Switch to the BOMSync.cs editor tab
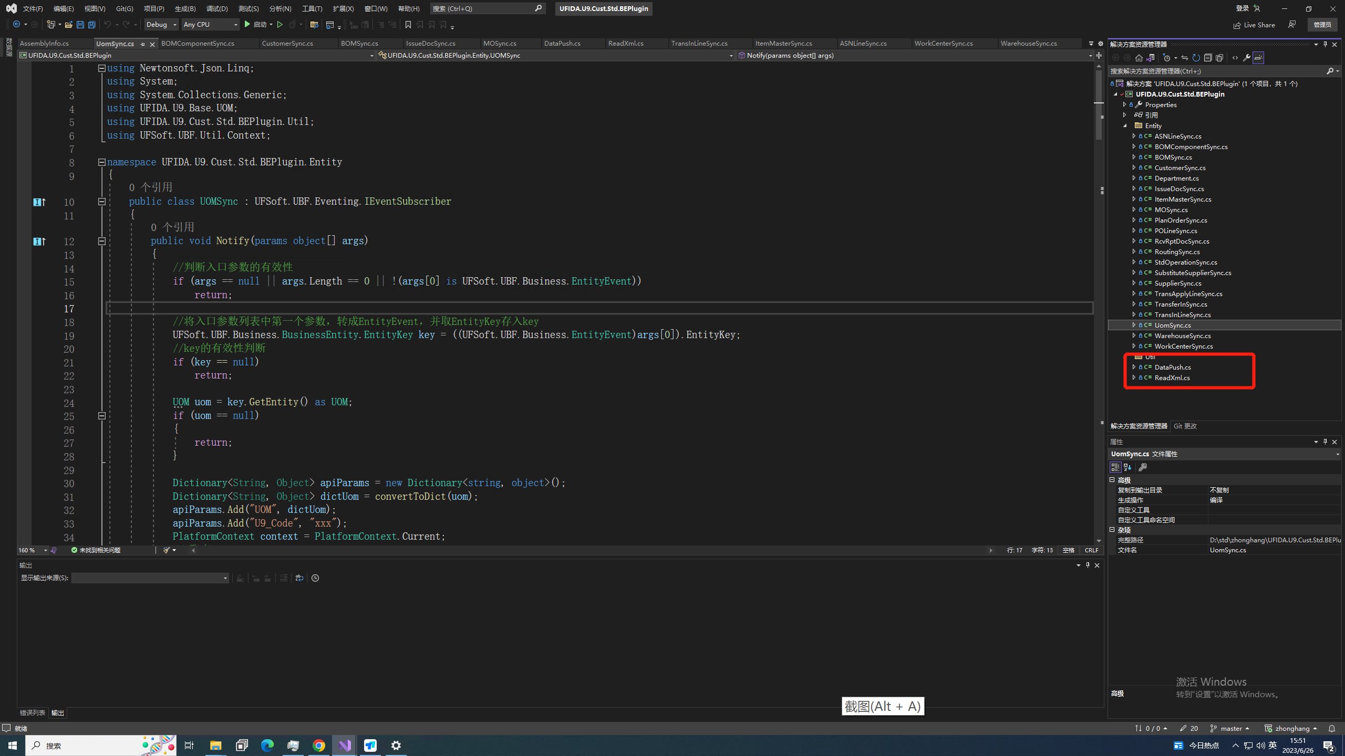Screen dimensions: 1345x756 (359, 44)
